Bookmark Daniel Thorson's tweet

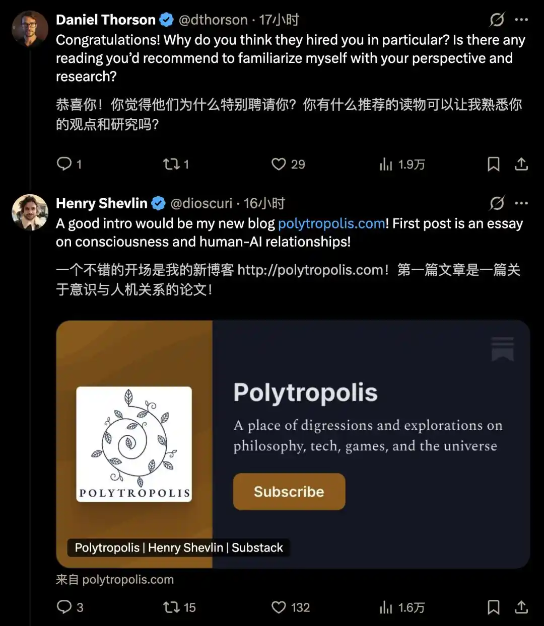(x=493, y=164)
